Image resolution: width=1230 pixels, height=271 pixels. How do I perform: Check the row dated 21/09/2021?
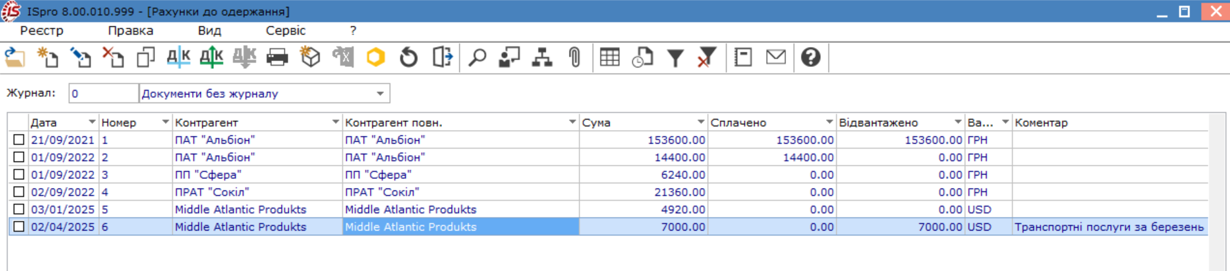[19, 140]
